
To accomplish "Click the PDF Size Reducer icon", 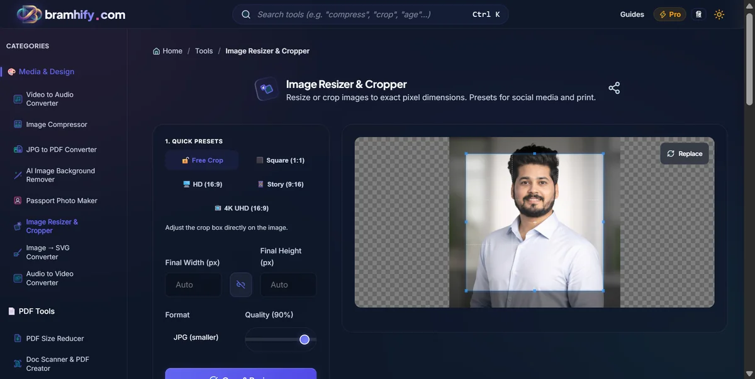I will point(18,338).
